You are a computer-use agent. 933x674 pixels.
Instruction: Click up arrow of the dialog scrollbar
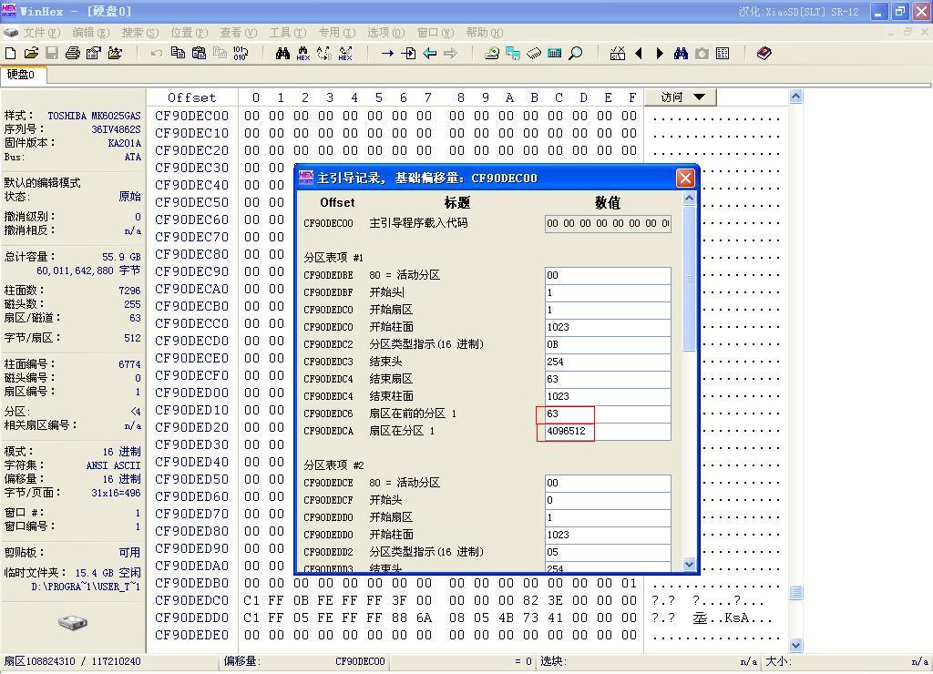pyautogui.click(x=689, y=198)
